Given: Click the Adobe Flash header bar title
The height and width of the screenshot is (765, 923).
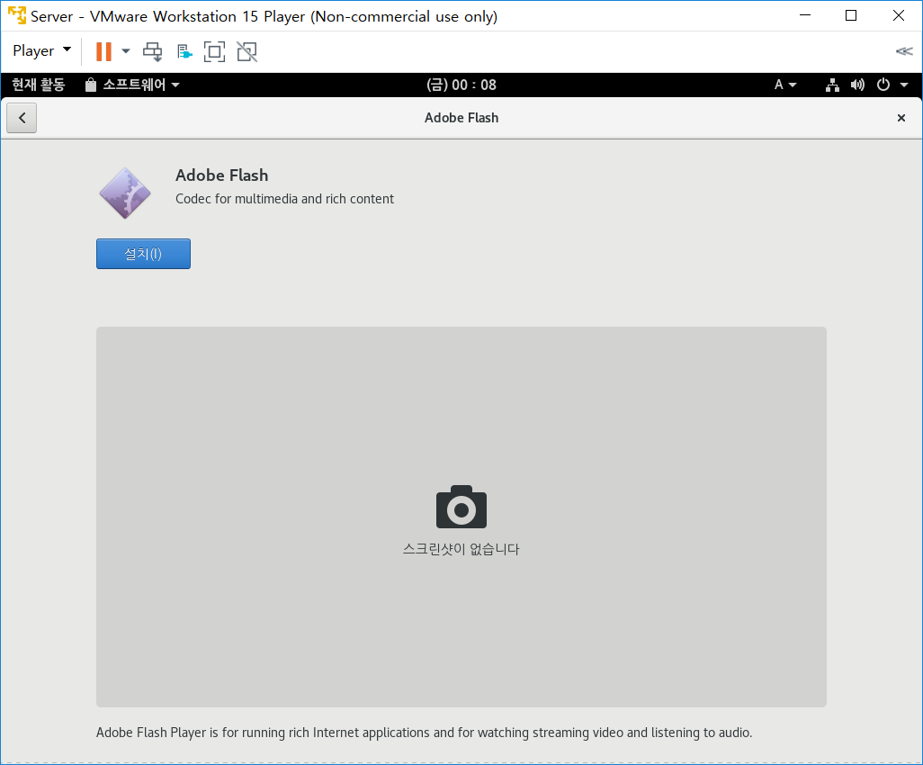Looking at the screenshot, I should click(461, 118).
